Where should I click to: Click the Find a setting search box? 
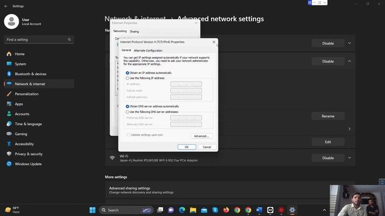tap(39, 40)
